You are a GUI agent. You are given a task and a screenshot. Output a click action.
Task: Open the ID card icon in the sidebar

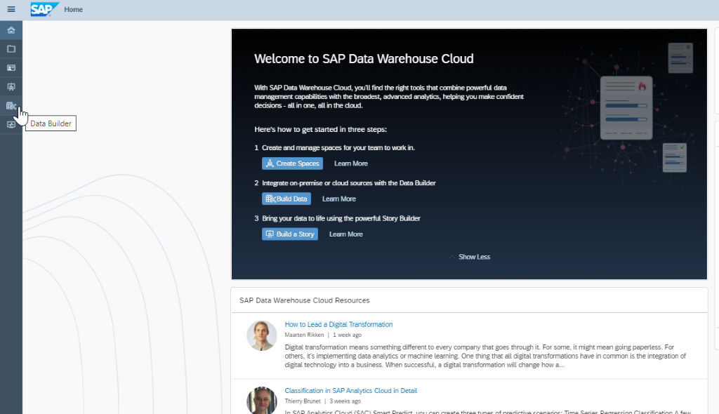point(11,68)
